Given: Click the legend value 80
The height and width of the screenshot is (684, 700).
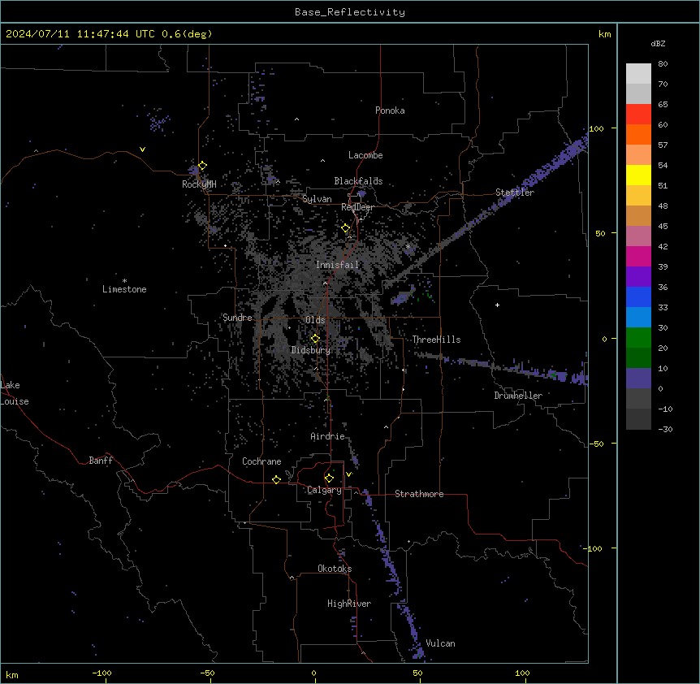Looking at the screenshot, I should click(x=663, y=63).
